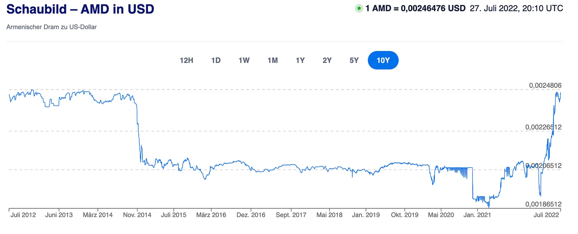The height and width of the screenshot is (234, 578).
Task: Switch chart to 1D range
Action: point(216,60)
